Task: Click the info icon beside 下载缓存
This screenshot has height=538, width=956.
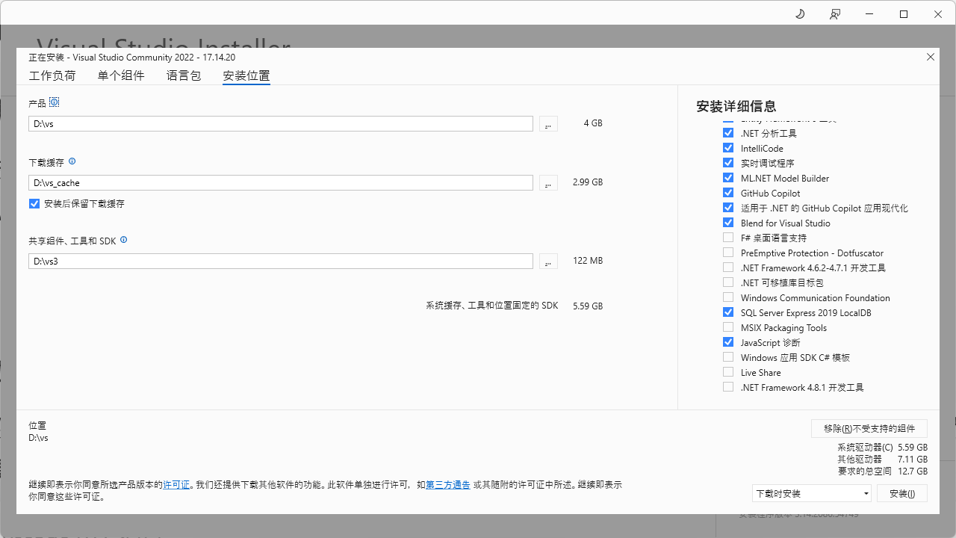Action: click(72, 161)
